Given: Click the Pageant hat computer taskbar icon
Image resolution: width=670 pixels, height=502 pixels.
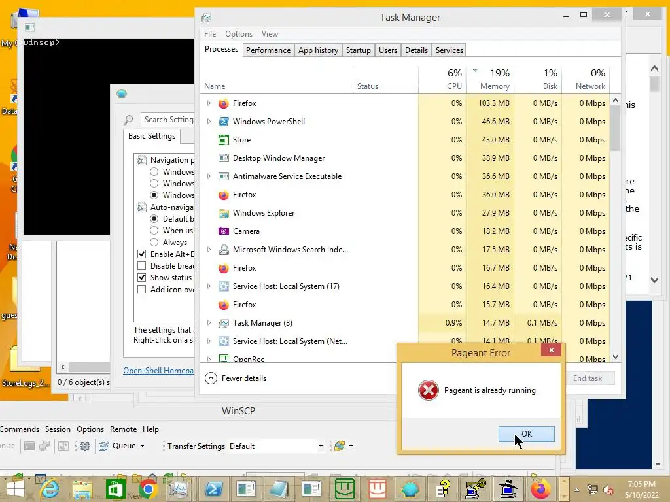Looking at the screenshot, I should 508,489.
